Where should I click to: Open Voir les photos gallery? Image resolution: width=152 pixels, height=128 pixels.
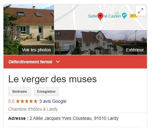[29, 30]
